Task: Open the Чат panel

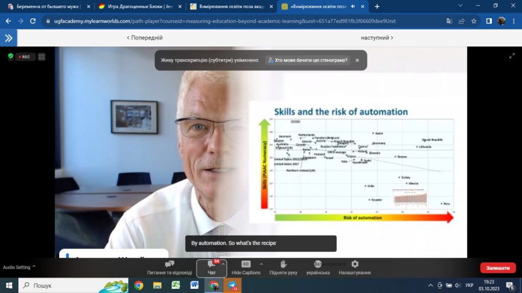Action: 212,267
